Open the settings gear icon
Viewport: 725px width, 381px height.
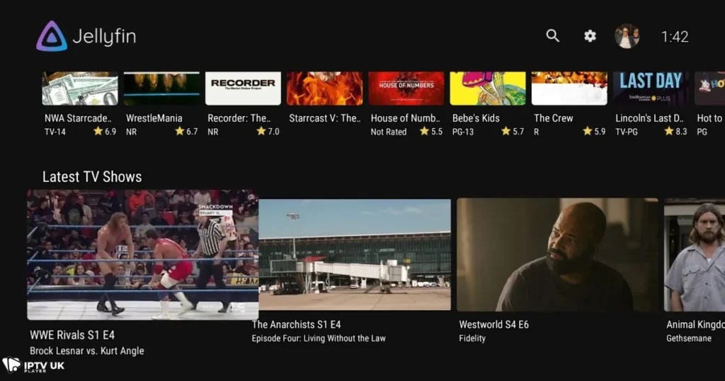(590, 36)
